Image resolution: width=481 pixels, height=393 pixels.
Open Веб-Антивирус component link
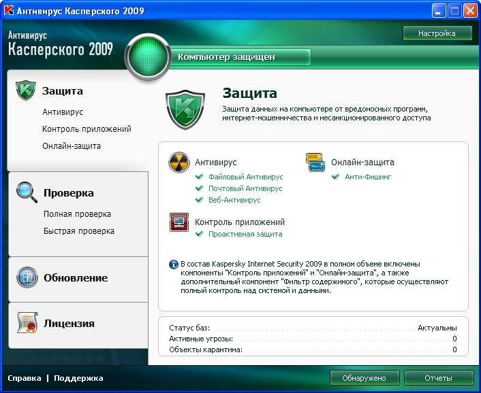pos(234,200)
